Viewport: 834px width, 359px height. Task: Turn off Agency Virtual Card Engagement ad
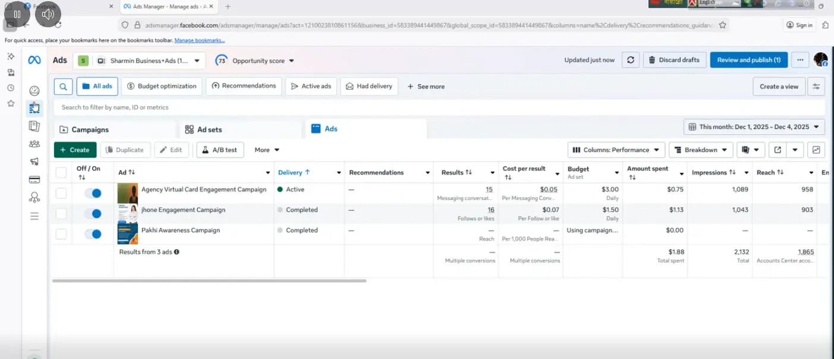tap(93, 193)
